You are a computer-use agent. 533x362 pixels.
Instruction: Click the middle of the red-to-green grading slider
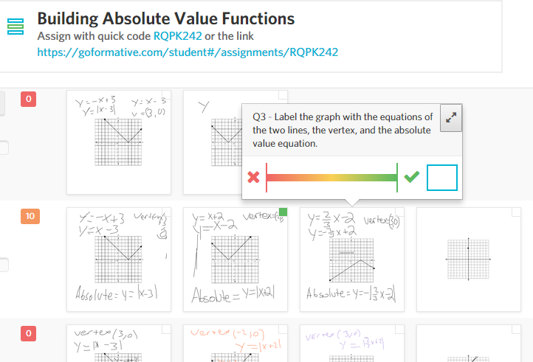tap(331, 177)
